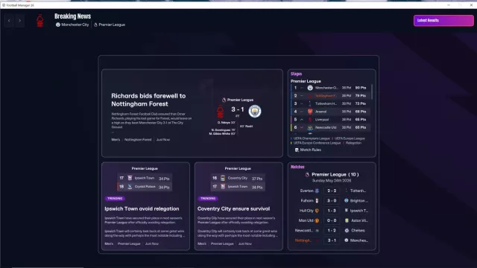Open the Richards bids farewell headline
This screenshot has height=268, width=477.
(x=148, y=100)
